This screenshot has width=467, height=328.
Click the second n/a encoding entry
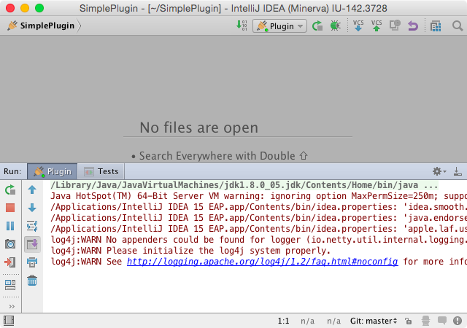pos(333,321)
